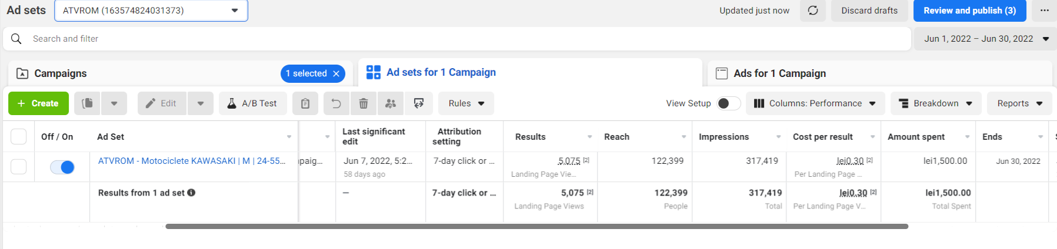This screenshot has width=1057, height=249.
Task: Switch to the Campaigns tab
Action: tap(61, 73)
